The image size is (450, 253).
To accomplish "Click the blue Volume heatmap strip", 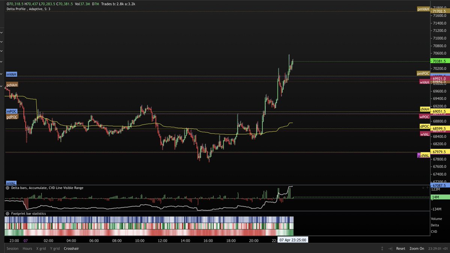I will point(149,219).
